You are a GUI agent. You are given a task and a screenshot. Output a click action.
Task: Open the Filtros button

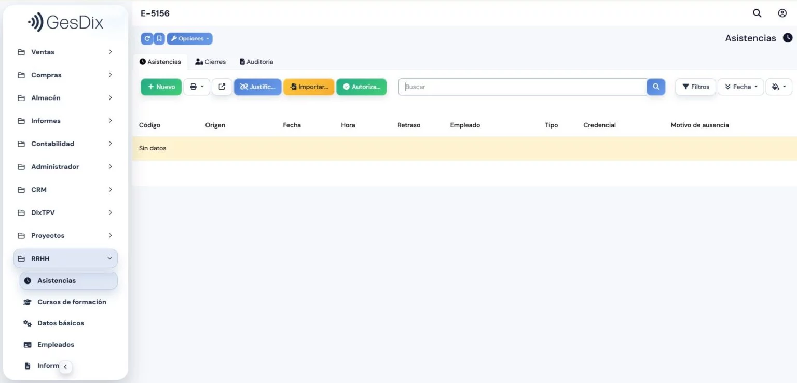(696, 87)
